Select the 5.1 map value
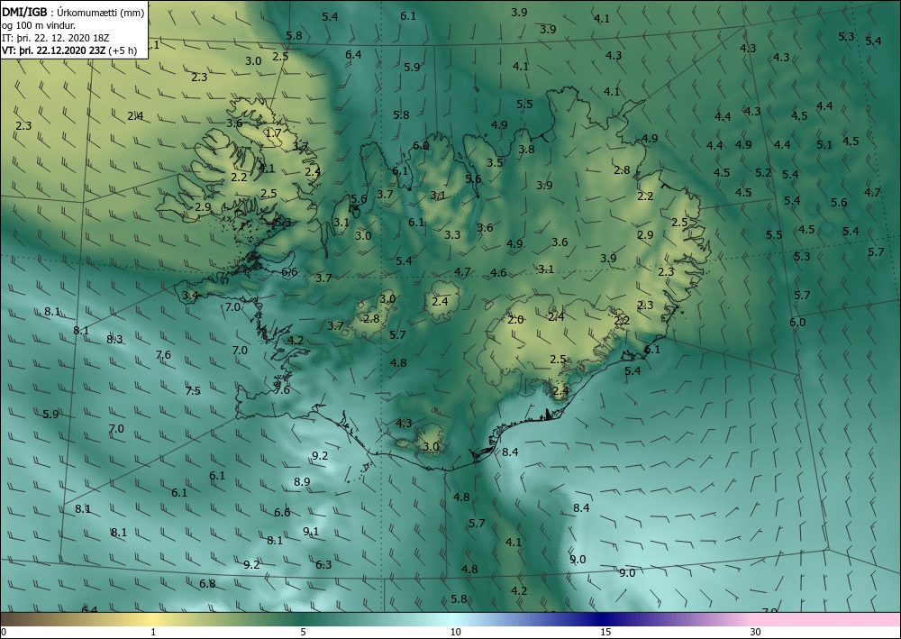The width and height of the screenshot is (901, 639). [x=824, y=145]
